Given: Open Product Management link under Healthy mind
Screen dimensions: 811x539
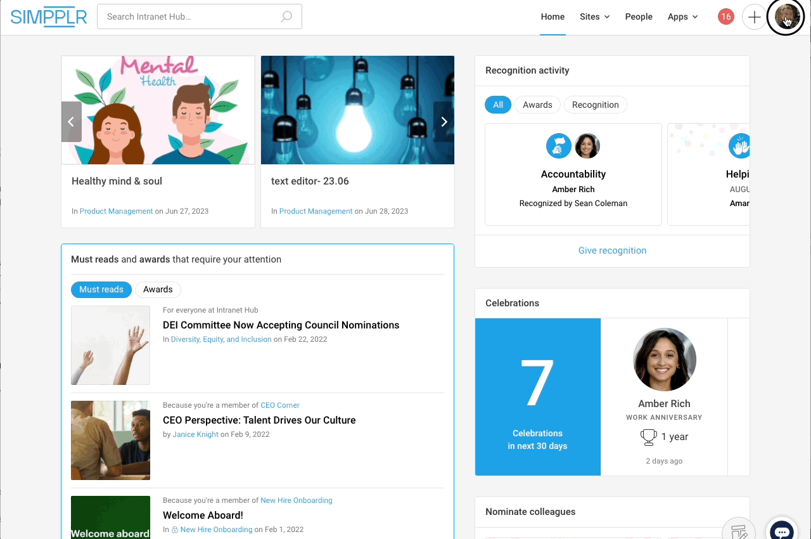Looking at the screenshot, I should click(117, 211).
